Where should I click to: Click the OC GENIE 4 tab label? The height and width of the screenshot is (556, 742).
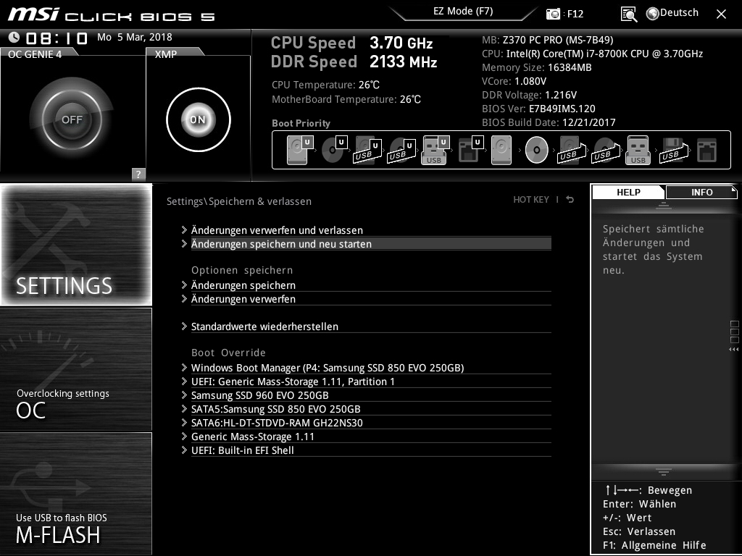35,54
